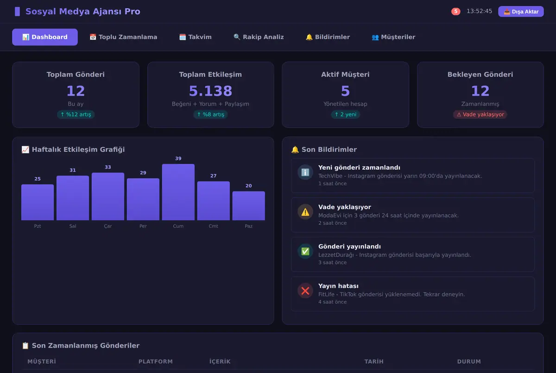Click the PLATFORM column header
Image resolution: width=556 pixels, height=373 pixels.
pos(156,361)
